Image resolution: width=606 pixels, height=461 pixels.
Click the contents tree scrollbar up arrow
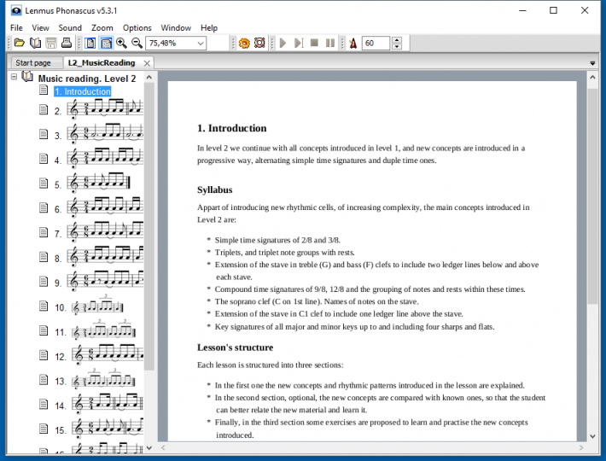click(149, 78)
